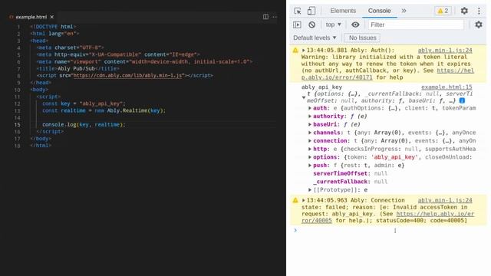Open editor more actions ellipsis

point(275,17)
